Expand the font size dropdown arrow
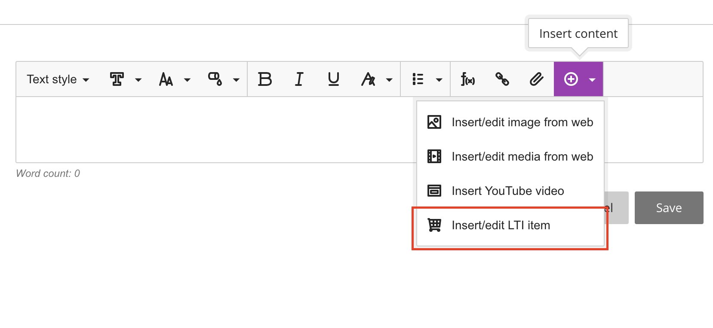Screen dimensions: 713x328 (x=187, y=80)
